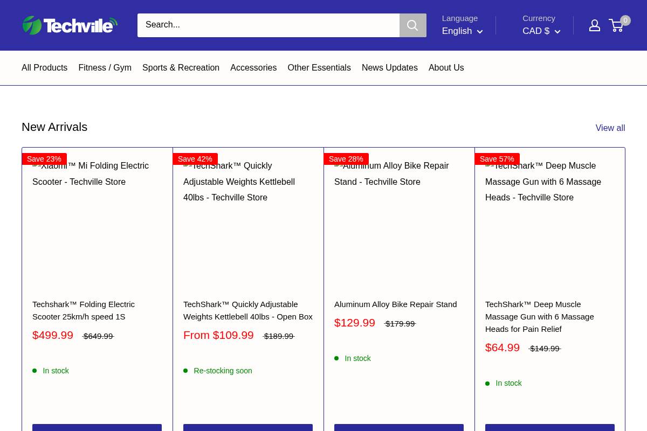Open Aluminum Alloy Bike Repair Stand image
This screenshot has height=431, width=647.
click(399, 223)
